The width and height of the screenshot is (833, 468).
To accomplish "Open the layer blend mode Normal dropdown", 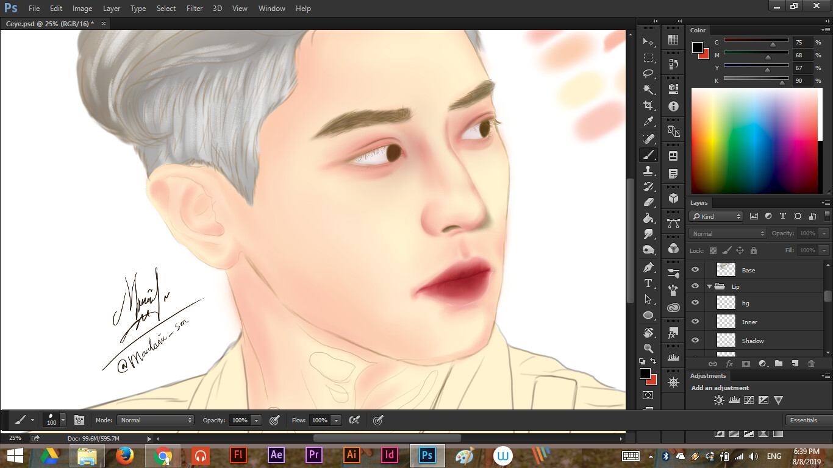I will tap(728, 233).
